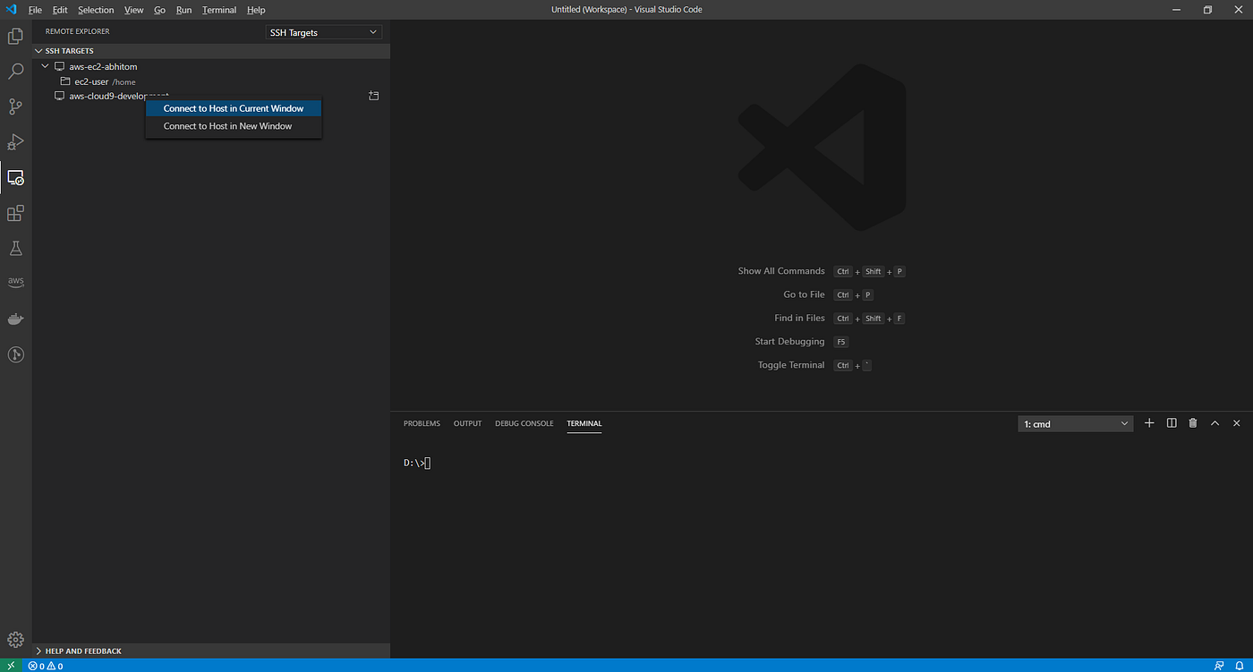Open the Manage settings gear
This screenshot has width=1253, height=672.
coord(15,639)
